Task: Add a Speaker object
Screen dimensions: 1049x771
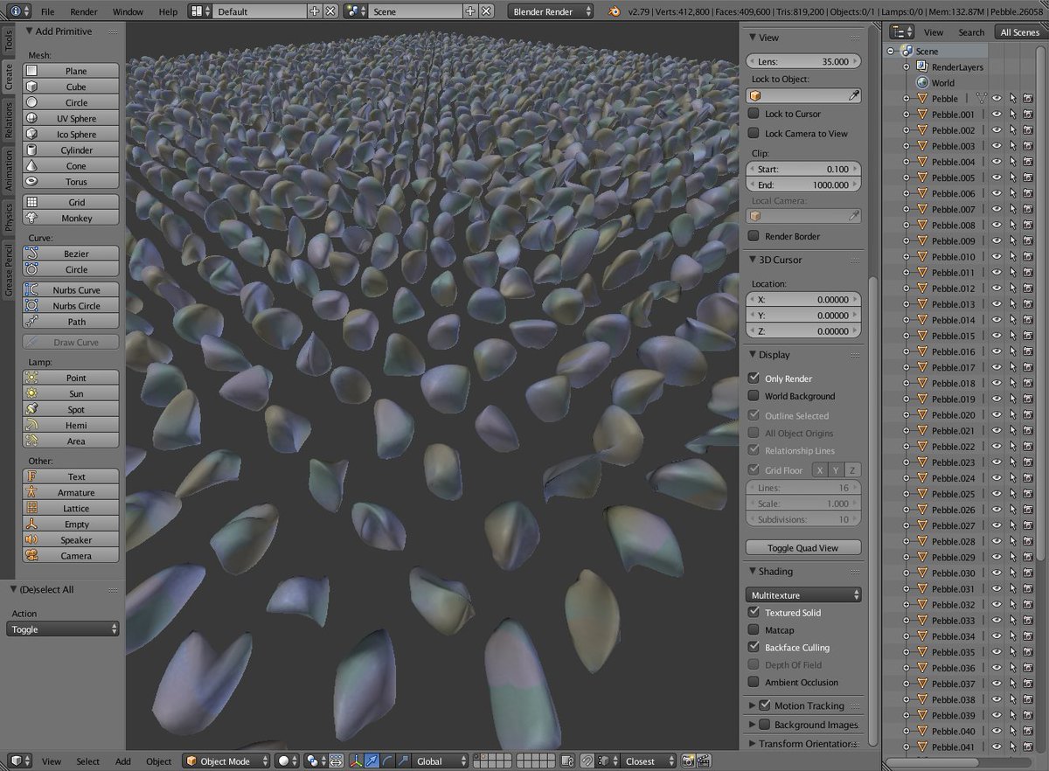Action: pyautogui.click(x=71, y=539)
